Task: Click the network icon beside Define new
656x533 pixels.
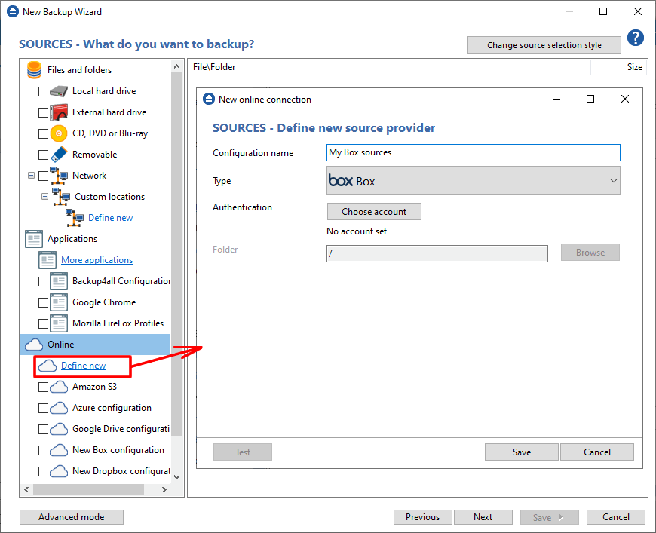Action: [75, 218]
